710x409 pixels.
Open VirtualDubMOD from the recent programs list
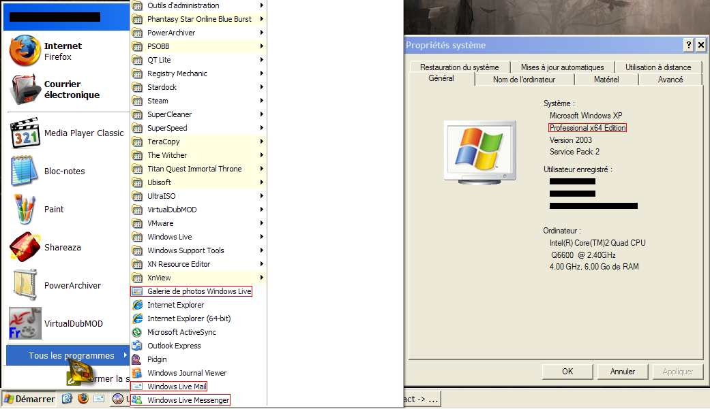click(68, 323)
